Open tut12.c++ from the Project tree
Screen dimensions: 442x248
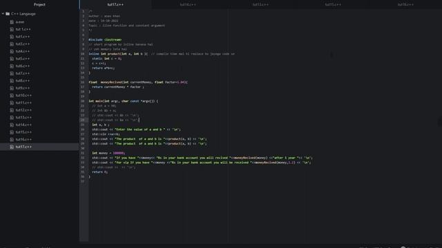[x=23, y=110]
